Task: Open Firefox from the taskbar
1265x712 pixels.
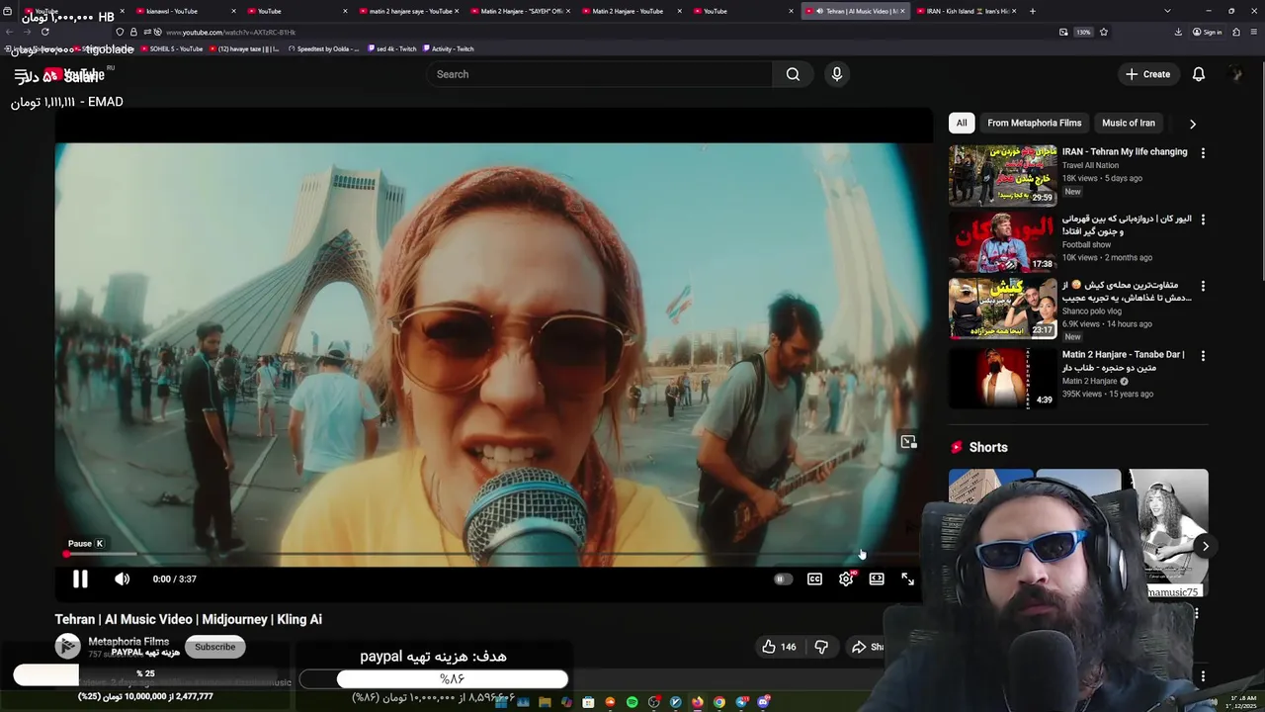Action: 698,702
